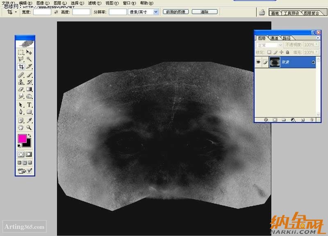Create new layer icon
328x236 pixels.
303,120
